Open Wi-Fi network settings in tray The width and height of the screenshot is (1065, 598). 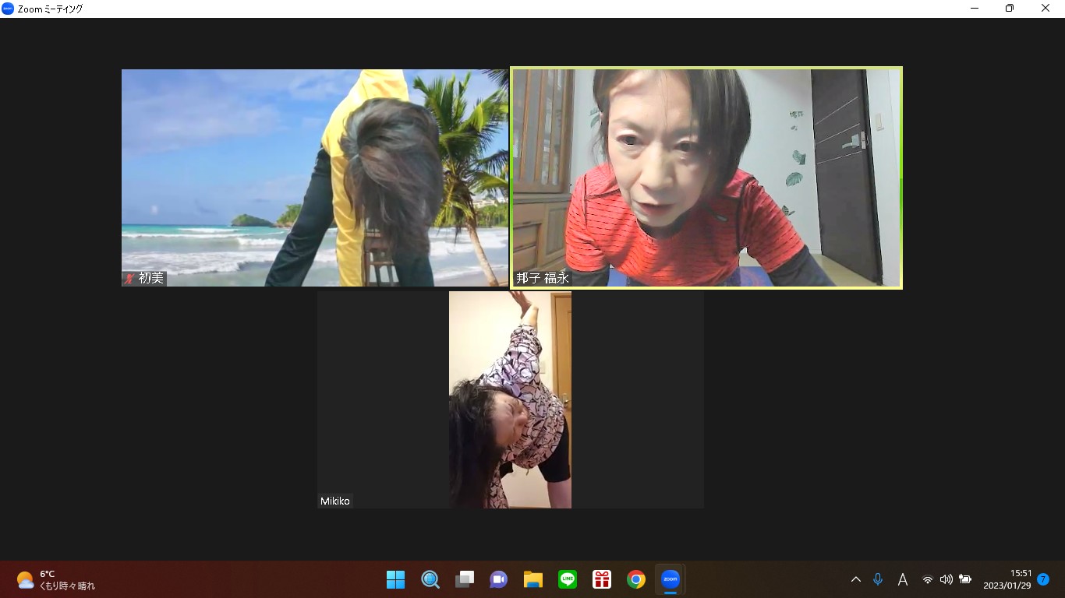[x=928, y=579]
